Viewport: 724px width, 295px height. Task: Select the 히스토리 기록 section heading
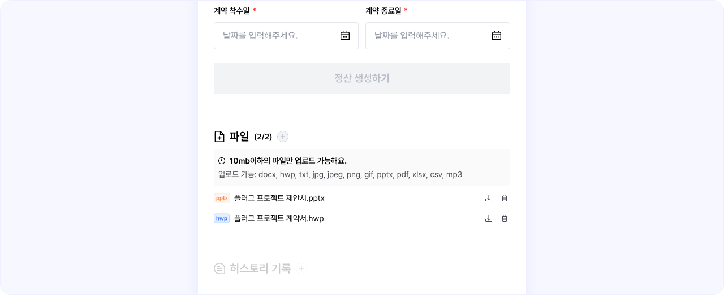coord(260,268)
